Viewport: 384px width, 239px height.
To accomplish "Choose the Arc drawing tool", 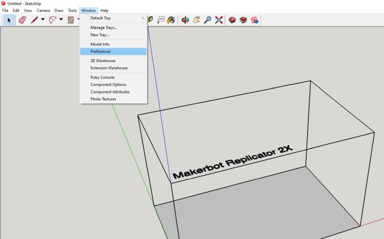I will click(x=52, y=20).
